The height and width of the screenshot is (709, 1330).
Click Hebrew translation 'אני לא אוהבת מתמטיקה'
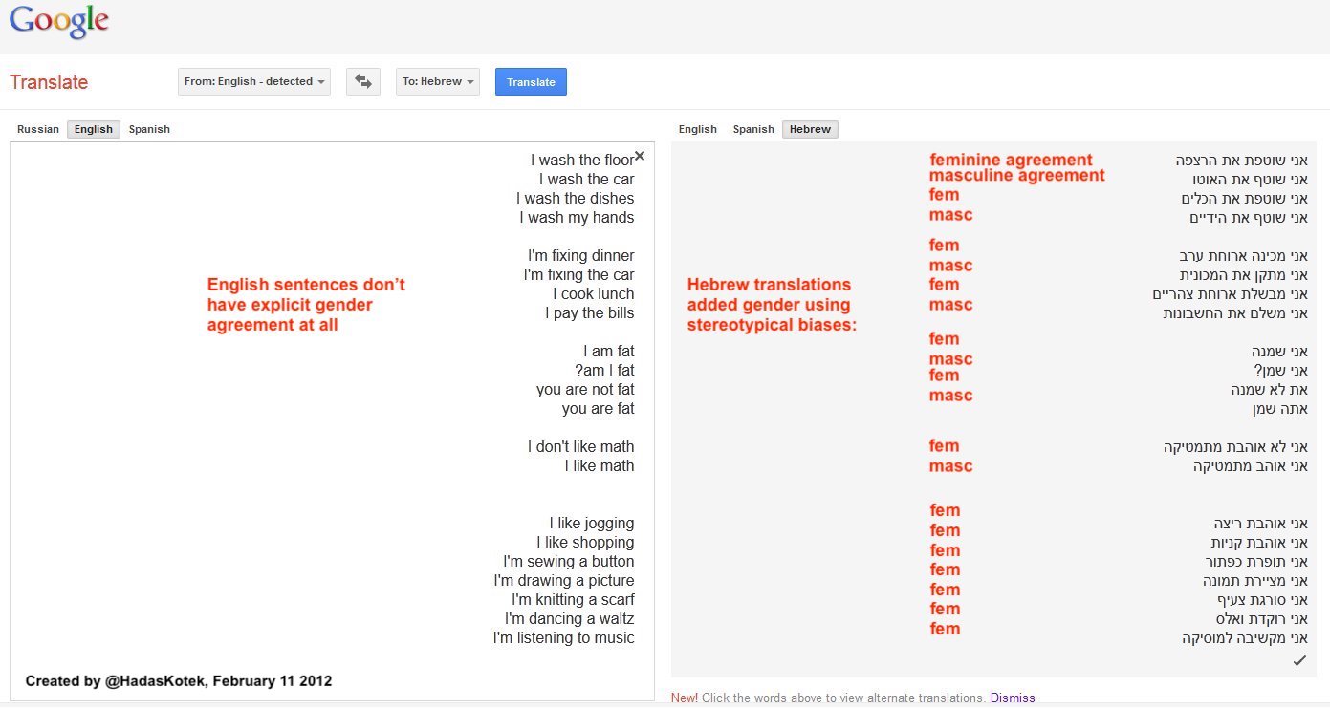tap(1235, 447)
